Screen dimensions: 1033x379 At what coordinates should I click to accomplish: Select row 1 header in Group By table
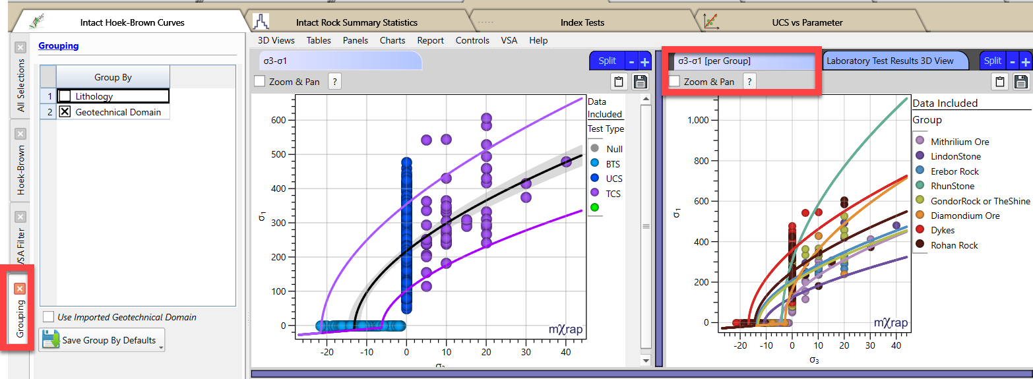click(x=48, y=96)
